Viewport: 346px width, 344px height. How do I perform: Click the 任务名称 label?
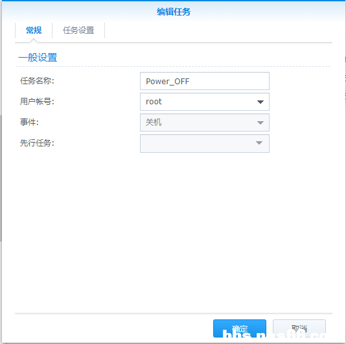click(x=37, y=81)
